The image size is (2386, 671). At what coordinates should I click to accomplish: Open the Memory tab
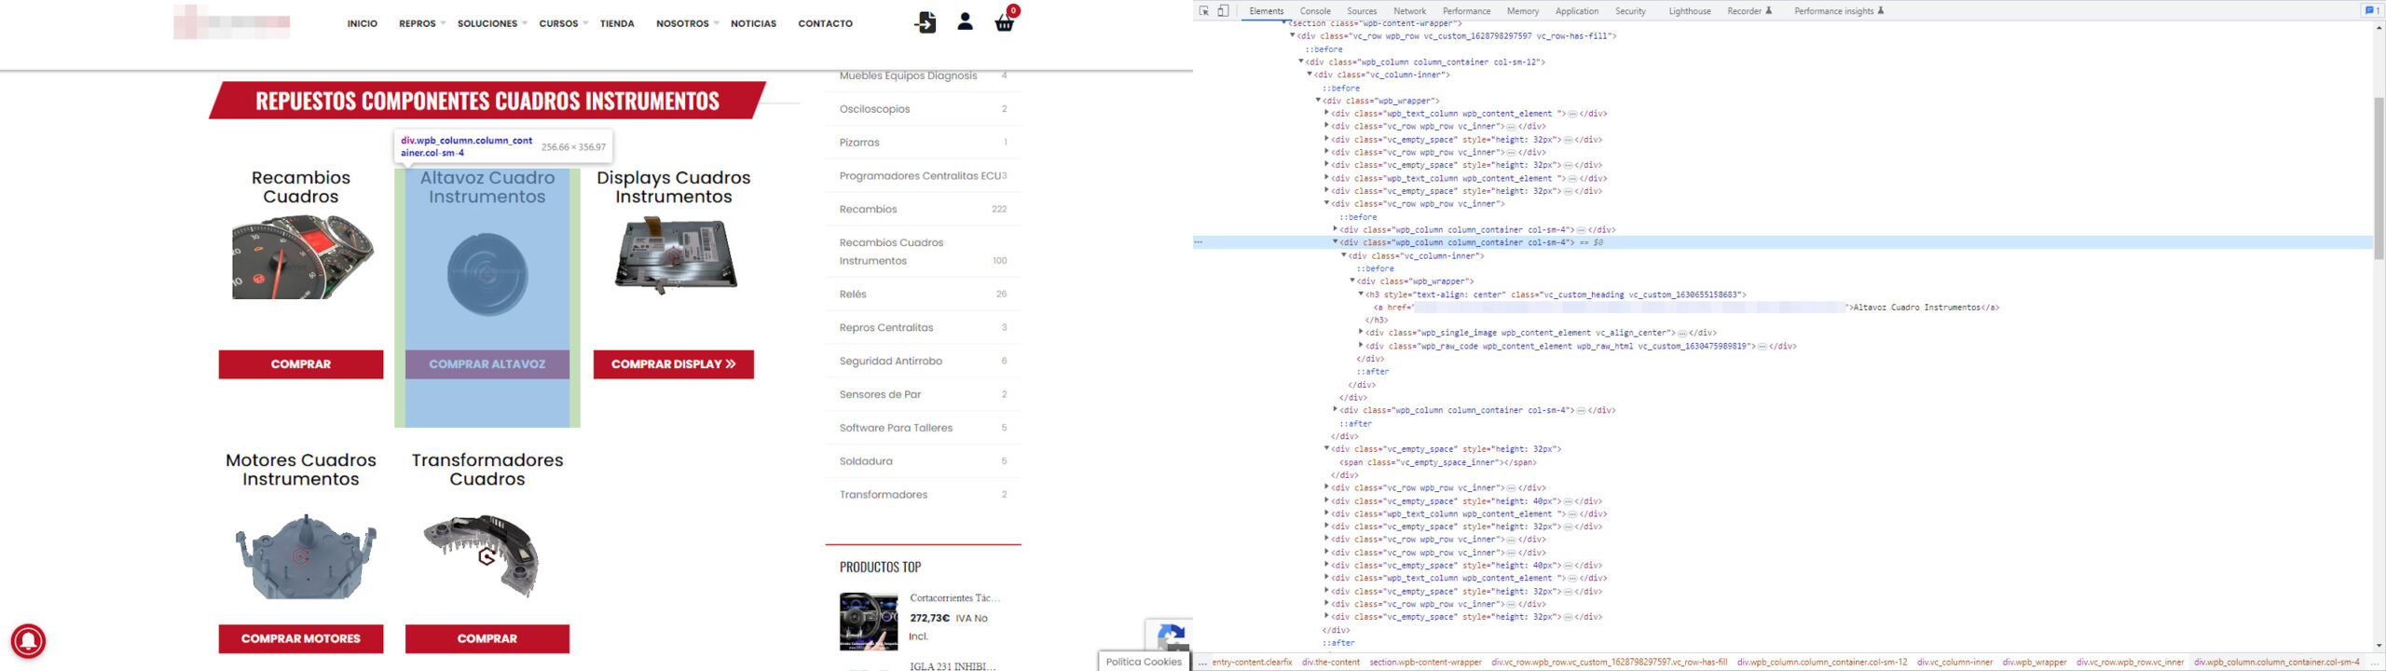point(1522,11)
